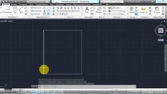167x94 pixels.
Task: Toggle layer lightbulb on/off in Слои
Action: (x=58, y=14)
